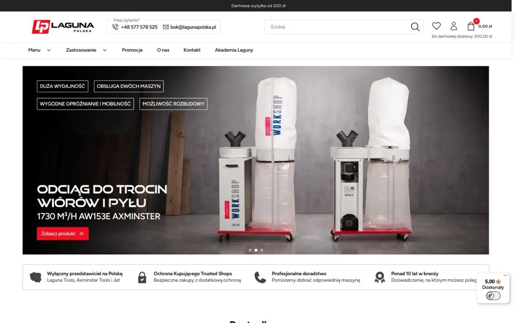Viewport: 517px width, 323px height.
Task: Click the cart total 0,00 zł
Action: pos(485,26)
